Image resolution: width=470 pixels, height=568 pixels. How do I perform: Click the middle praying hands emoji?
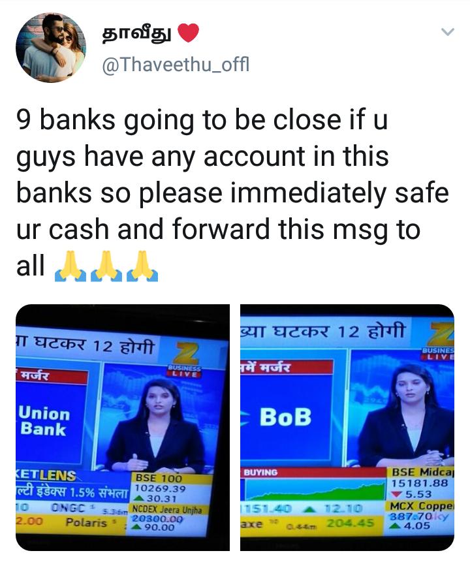click(106, 266)
